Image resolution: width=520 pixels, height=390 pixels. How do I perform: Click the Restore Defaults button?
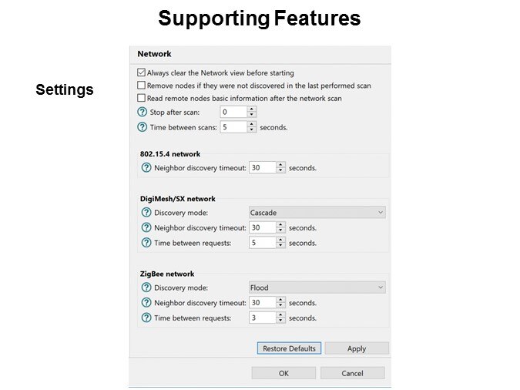[x=289, y=348]
